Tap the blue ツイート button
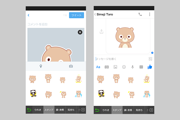Image resolution: width=180 pixels, height=120 pixels. tap(76, 15)
